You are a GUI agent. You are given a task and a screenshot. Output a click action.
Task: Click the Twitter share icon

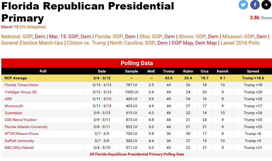[243, 5]
